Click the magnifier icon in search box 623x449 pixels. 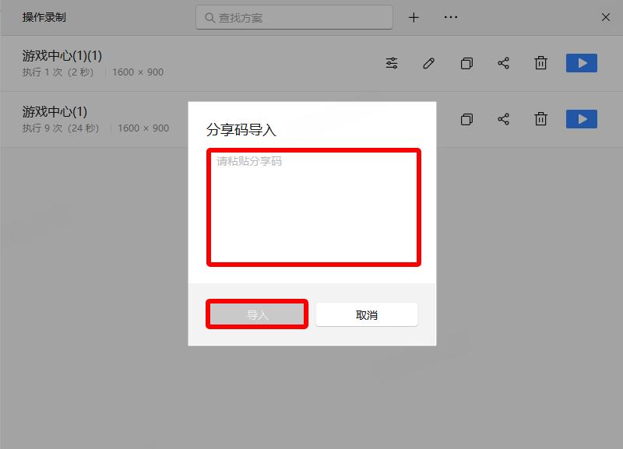coord(209,17)
